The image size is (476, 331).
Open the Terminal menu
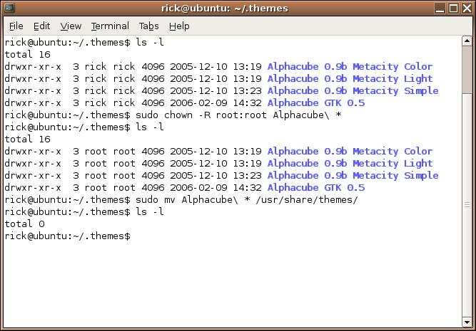(x=110, y=26)
